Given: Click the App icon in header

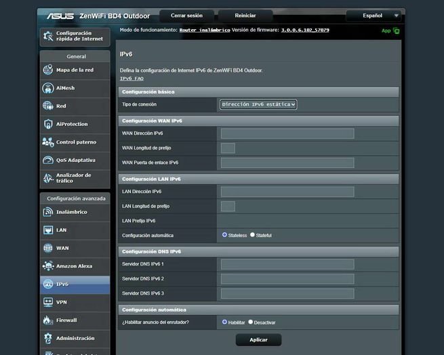Looking at the screenshot, I should (396, 30).
